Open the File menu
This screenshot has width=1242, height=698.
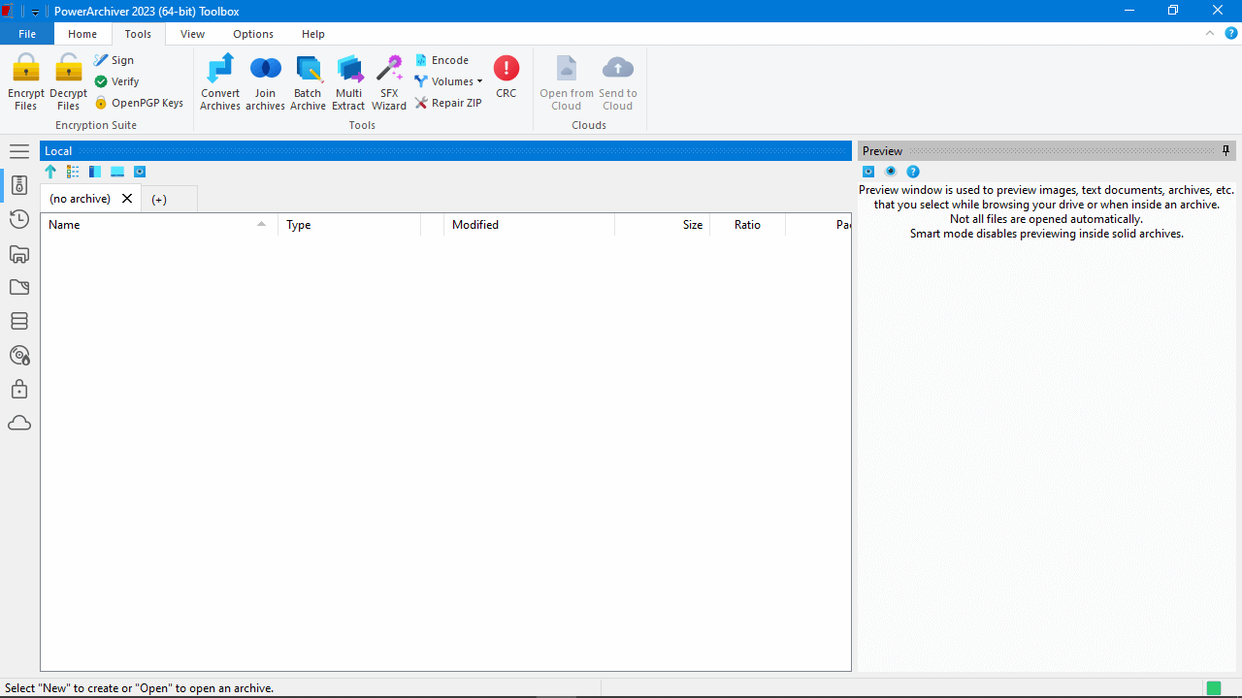(x=27, y=34)
